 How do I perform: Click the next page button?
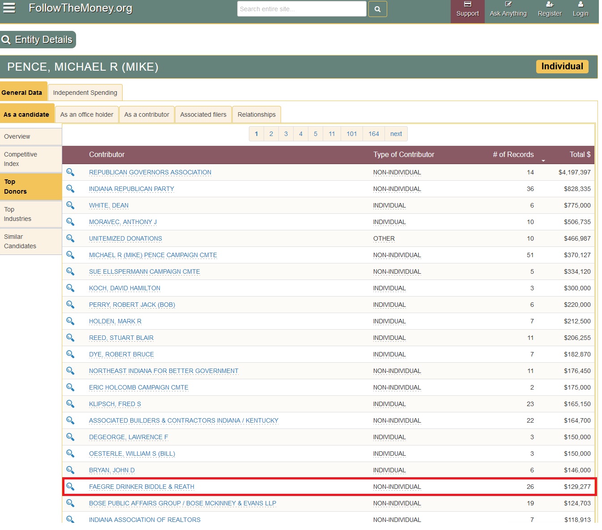click(x=396, y=134)
